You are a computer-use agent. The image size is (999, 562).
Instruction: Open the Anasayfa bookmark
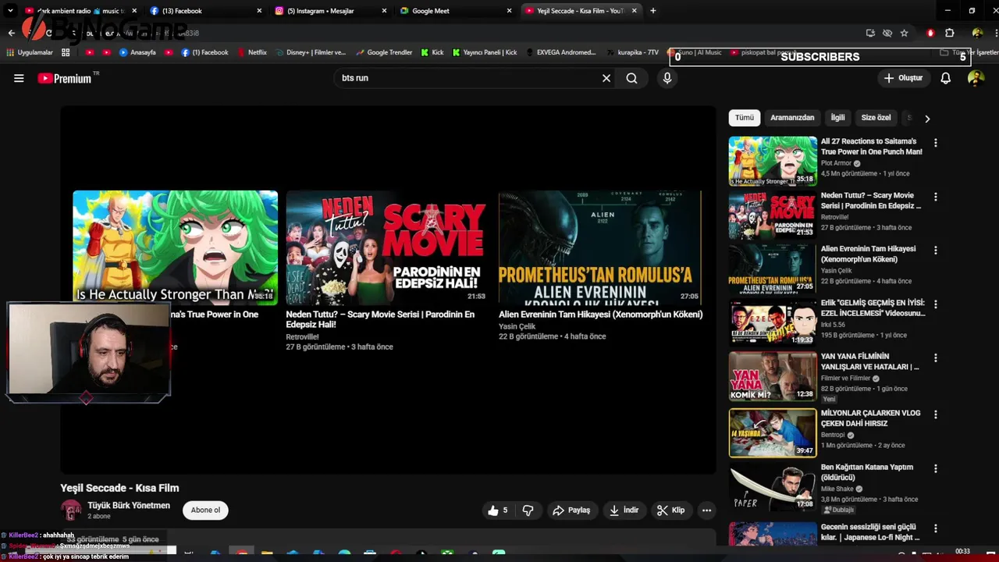137,52
